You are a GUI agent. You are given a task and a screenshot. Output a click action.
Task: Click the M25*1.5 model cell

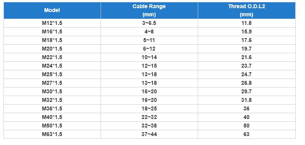pyautogui.click(x=52, y=74)
